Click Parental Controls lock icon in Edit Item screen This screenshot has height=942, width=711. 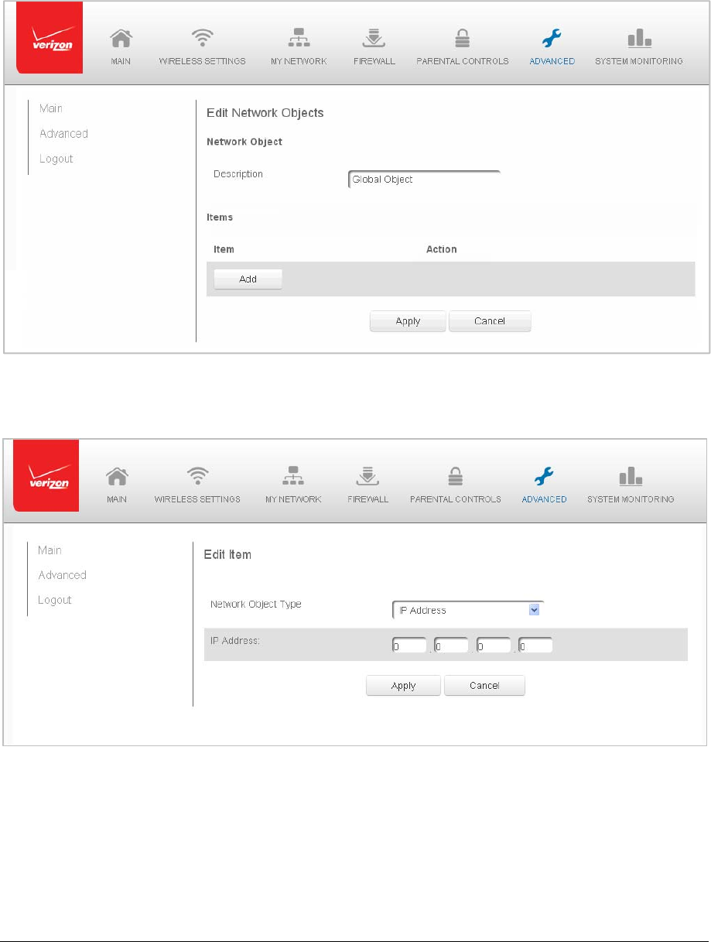tap(455, 476)
